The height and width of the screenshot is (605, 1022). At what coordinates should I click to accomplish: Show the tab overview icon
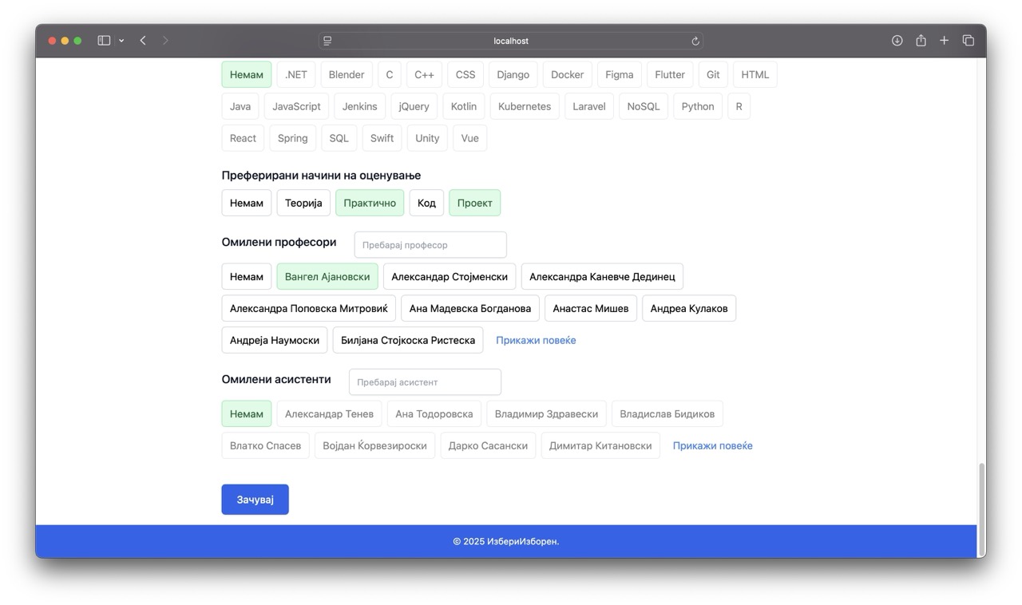(x=968, y=41)
